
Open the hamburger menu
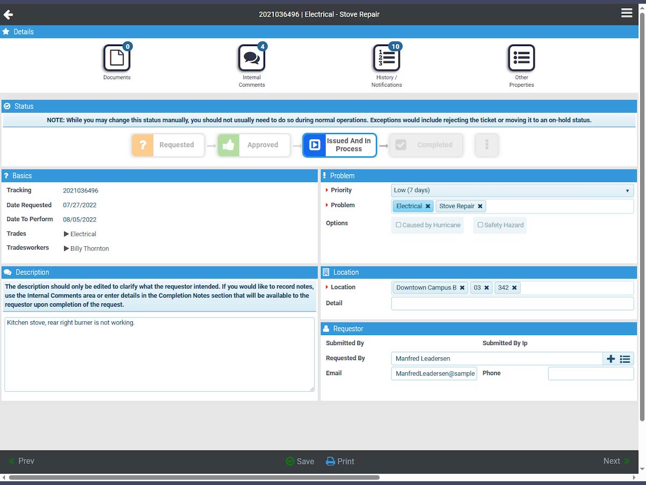pyautogui.click(x=627, y=13)
